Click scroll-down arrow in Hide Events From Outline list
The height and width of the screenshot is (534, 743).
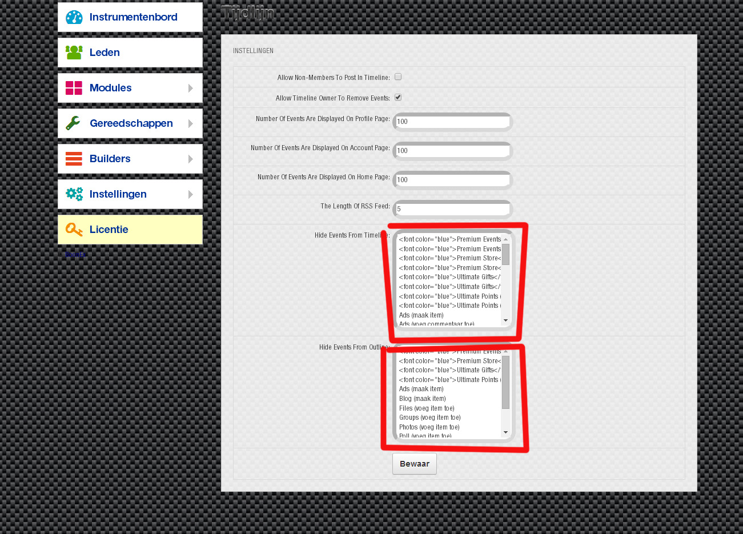coord(505,433)
